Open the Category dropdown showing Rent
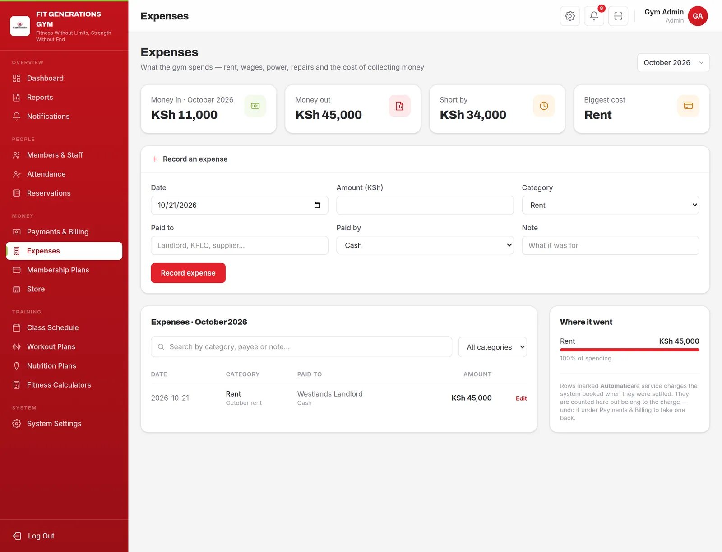 tap(611, 205)
